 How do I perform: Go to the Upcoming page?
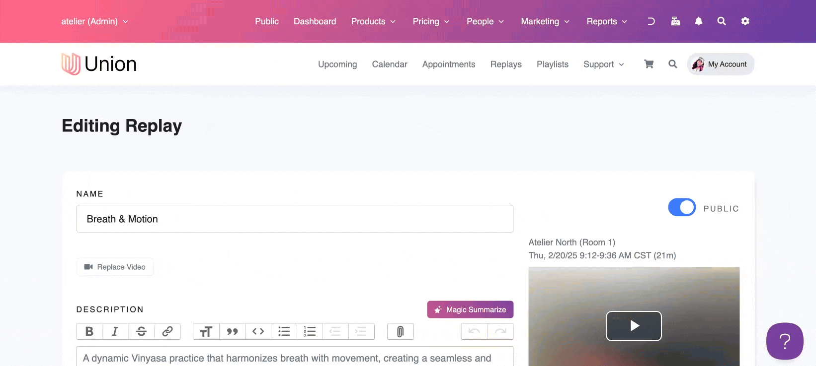pyautogui.click(x=337, y=64)
